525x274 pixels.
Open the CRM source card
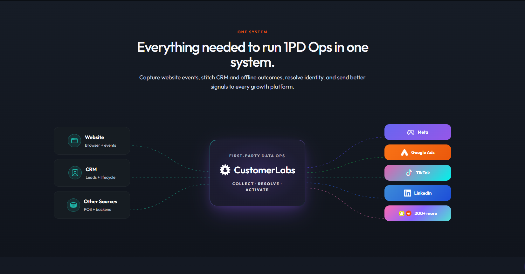tap(92, 173)
